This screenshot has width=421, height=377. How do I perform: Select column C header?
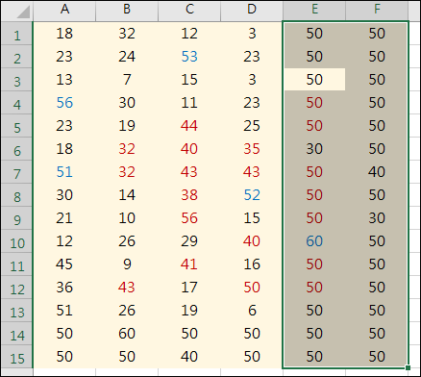[189, 12]
